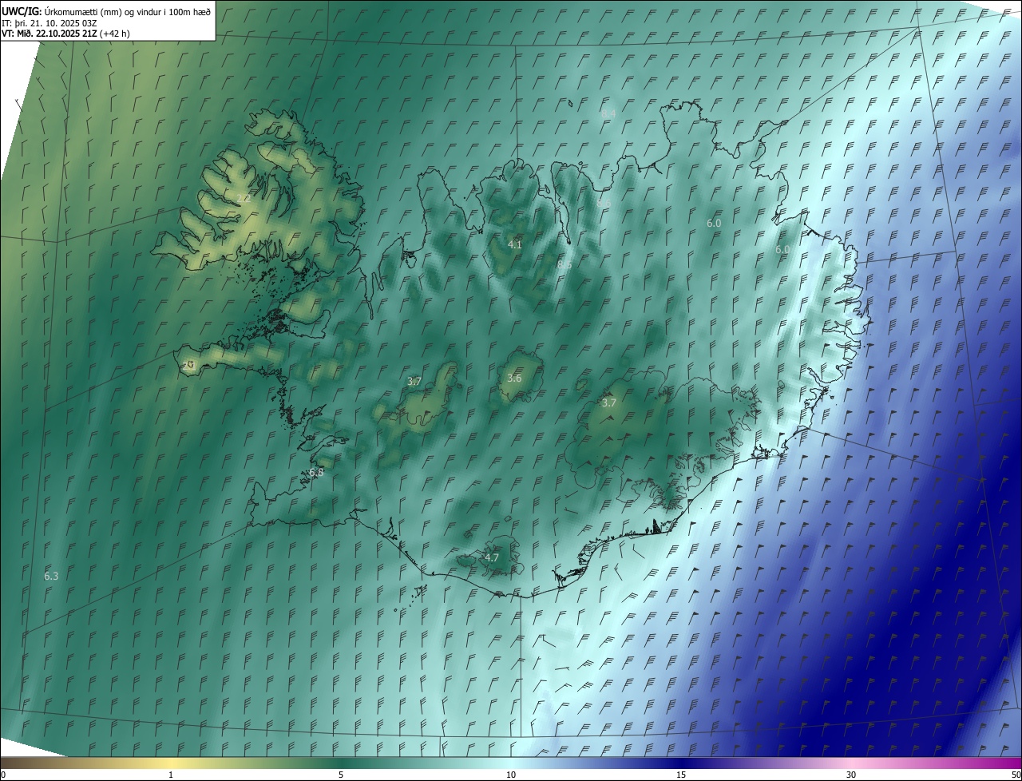Click the 8.4 value off the north coast
This screenshot has width=1022, height=781.
(x=608, y=114)
